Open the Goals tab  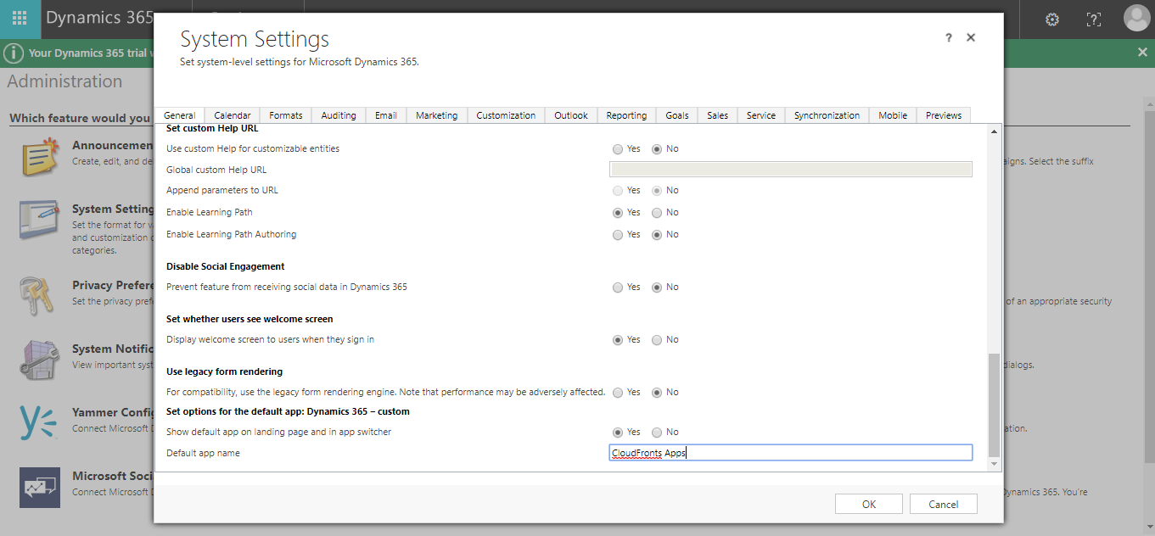coord(677,115)
